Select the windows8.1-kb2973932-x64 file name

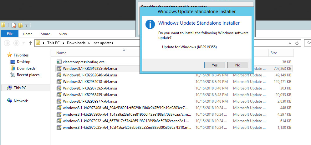(x=126, y=121)
